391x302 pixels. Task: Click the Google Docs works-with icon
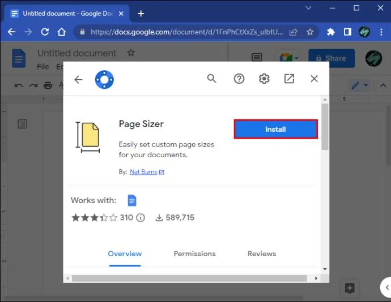click(x=132, y=200)
